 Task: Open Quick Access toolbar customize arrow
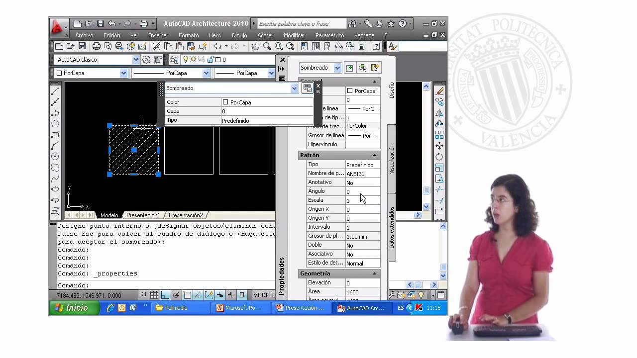tap(153, 23)
